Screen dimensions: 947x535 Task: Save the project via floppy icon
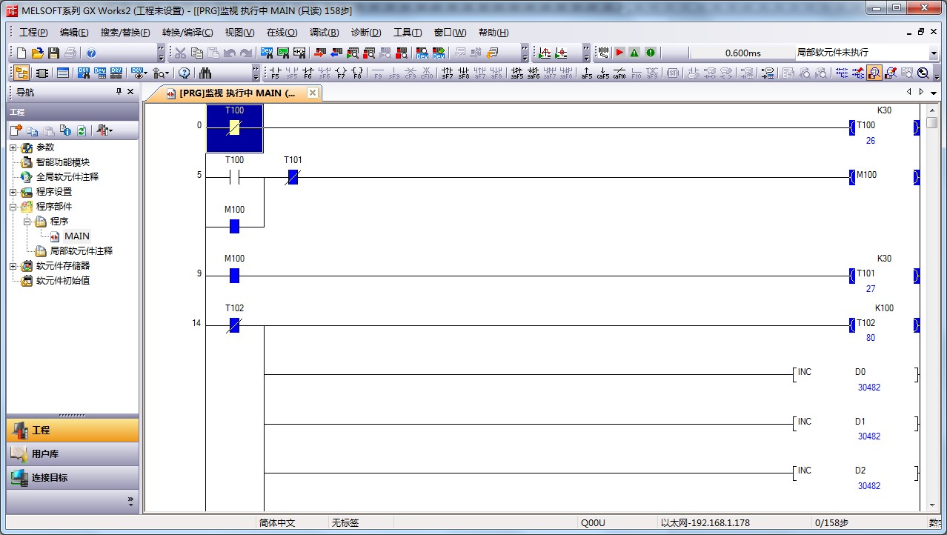pyautogui.click(x=53, y=53)
